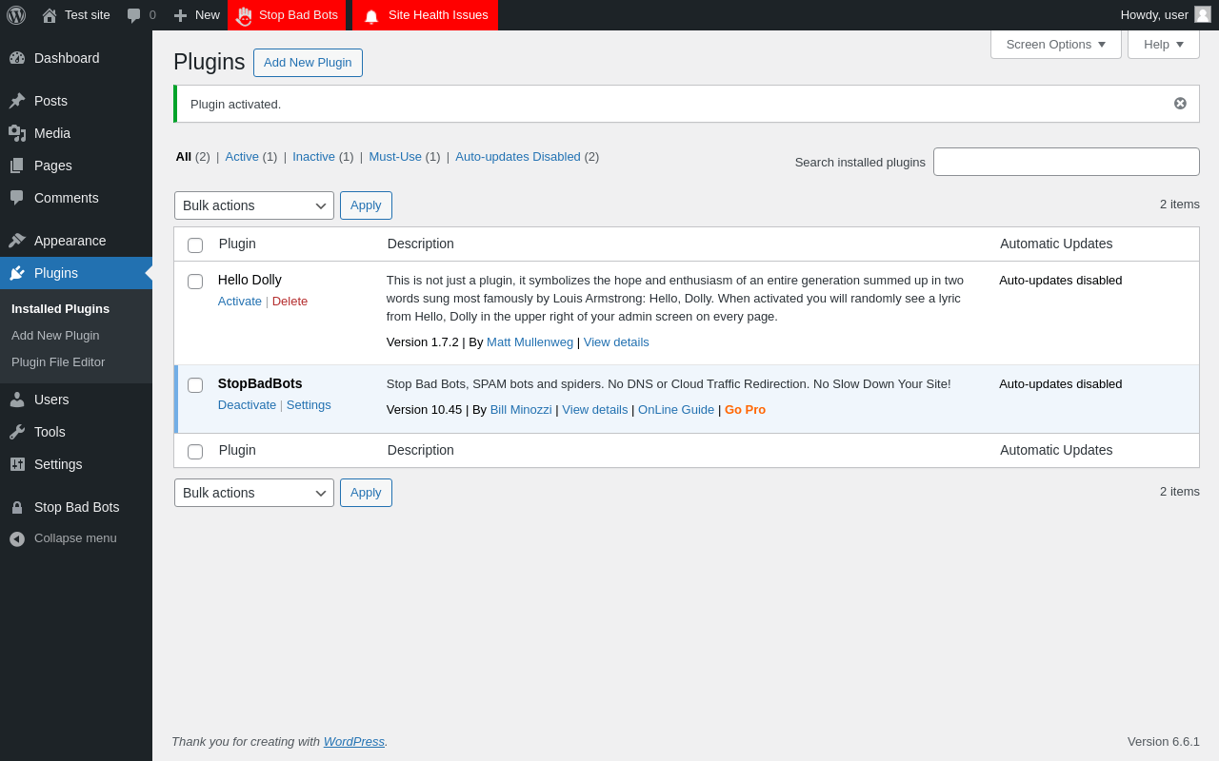Open the top Bulk actions dropdown
This screenshot has height=761, width=1219.
coord(254,205)
